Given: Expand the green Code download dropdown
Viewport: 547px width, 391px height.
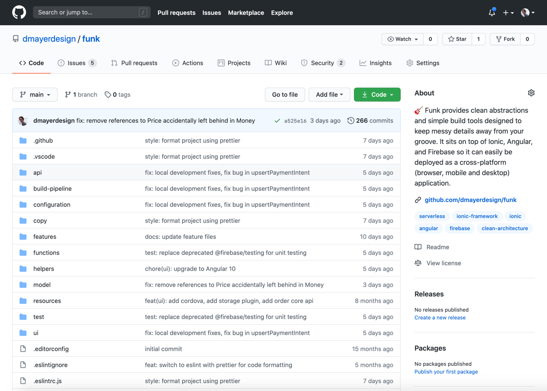Looking at the screenshot, I should tap(377, 94).
